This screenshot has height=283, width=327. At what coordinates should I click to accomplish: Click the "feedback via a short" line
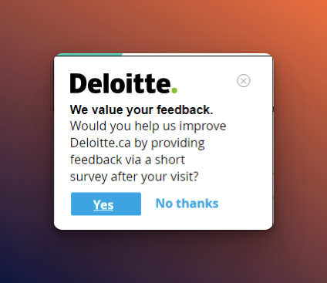[127, 160]
